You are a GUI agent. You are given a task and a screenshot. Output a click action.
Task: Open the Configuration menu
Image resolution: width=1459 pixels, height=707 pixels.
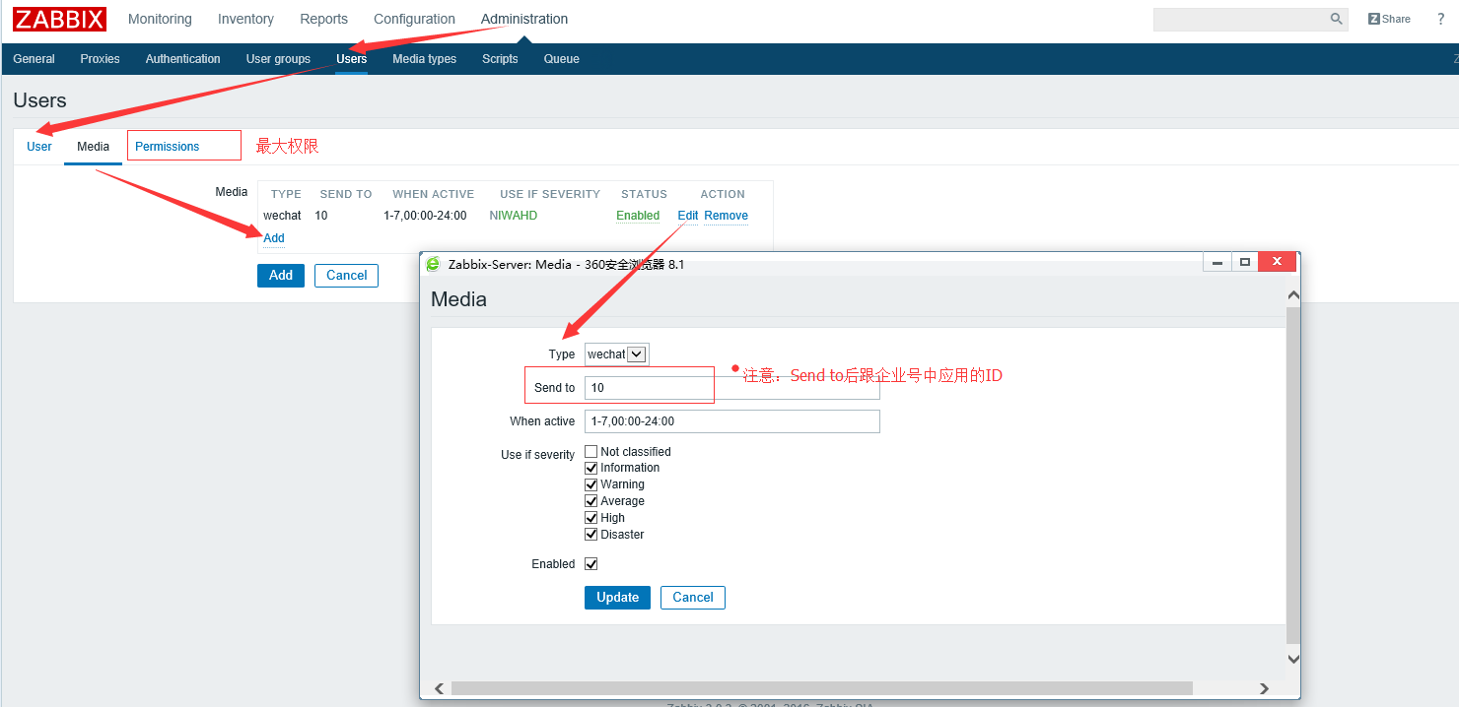pos(414,19)
